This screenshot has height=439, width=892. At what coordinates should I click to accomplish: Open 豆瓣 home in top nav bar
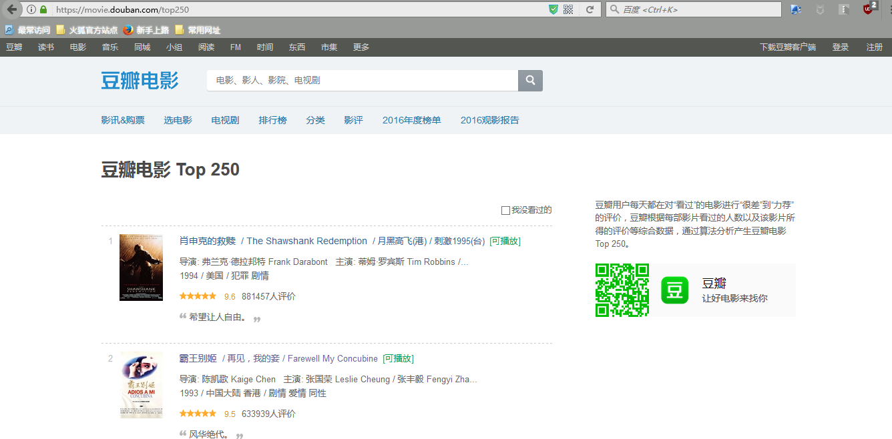(14, 47)
